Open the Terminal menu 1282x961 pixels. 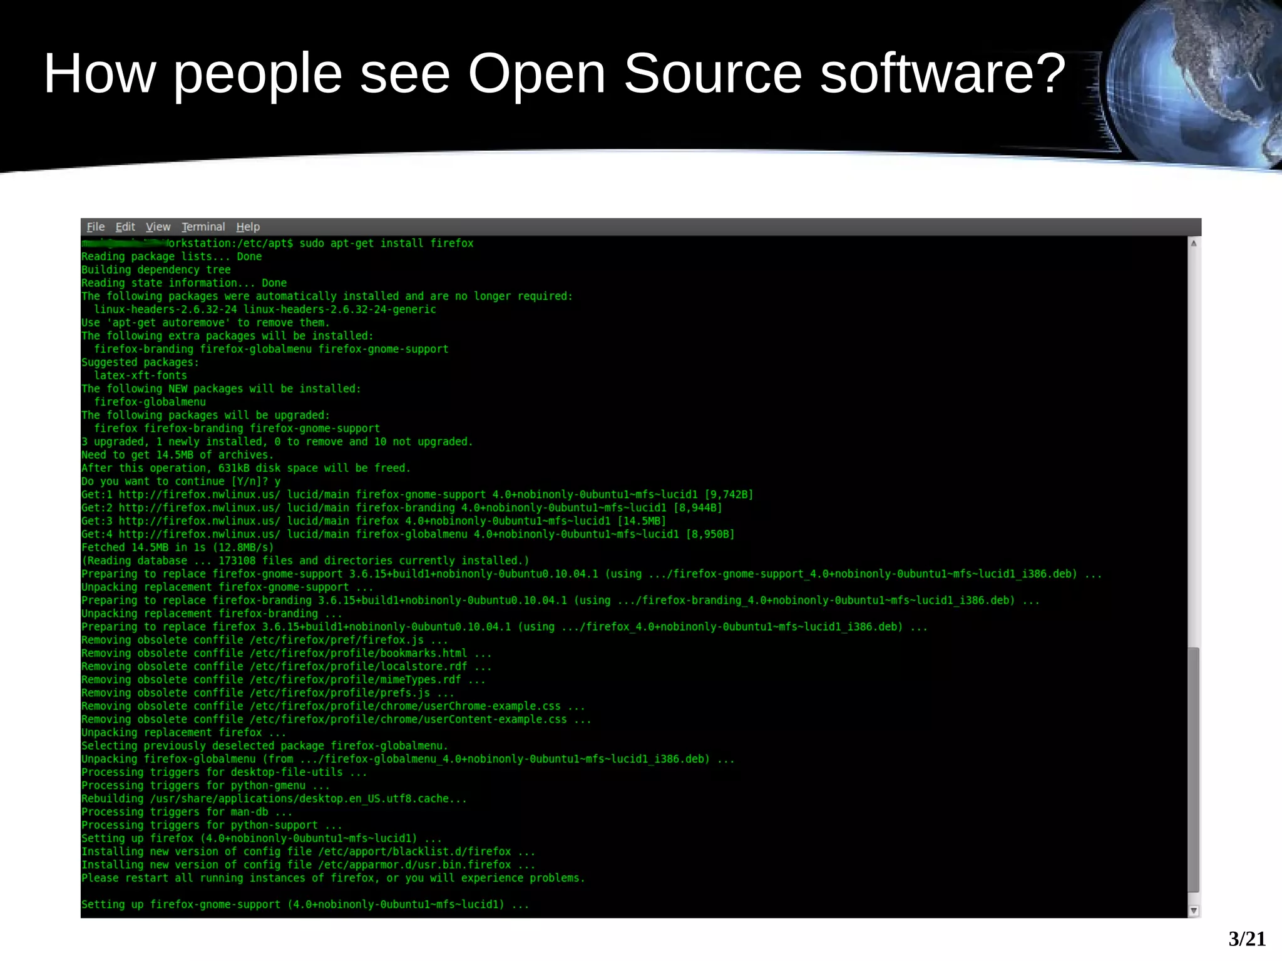[x=203, y=227]
